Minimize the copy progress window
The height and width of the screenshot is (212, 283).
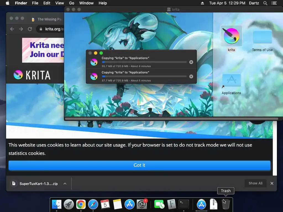point(96,53)
